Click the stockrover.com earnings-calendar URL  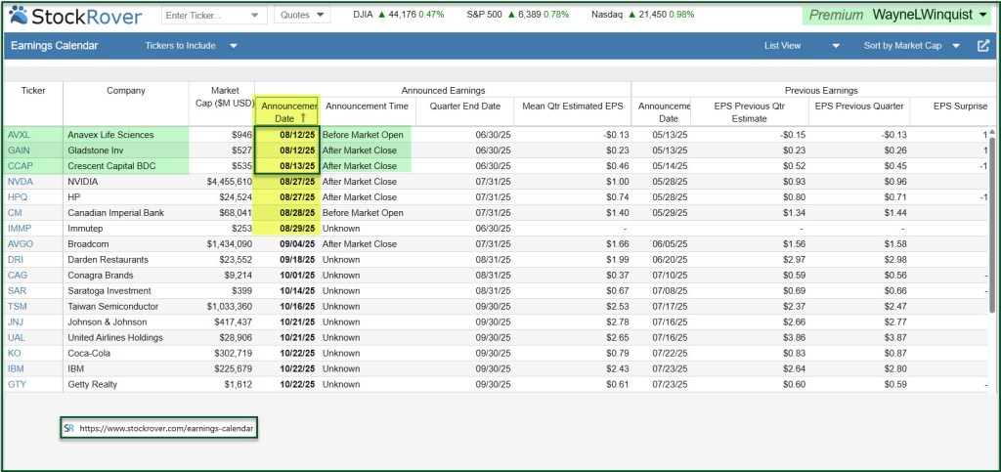point(166,428)
